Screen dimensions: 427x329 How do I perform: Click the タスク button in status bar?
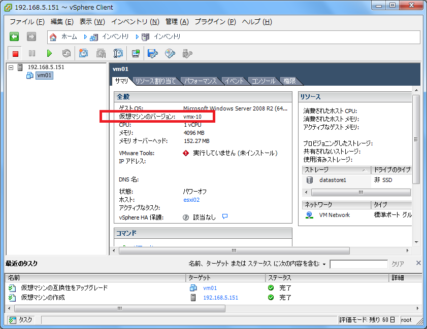click(x=20, y=320)
